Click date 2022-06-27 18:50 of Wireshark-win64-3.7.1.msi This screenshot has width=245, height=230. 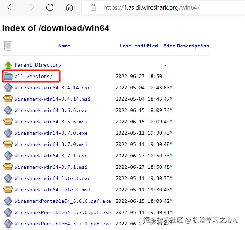click(x=139, y=167)
